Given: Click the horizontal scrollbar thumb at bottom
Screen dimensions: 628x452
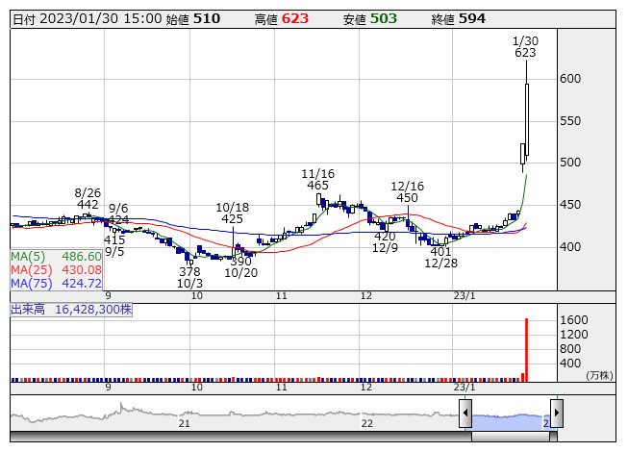Looking at the screenshot, I should pyautogui.click(x=511, y=437).
